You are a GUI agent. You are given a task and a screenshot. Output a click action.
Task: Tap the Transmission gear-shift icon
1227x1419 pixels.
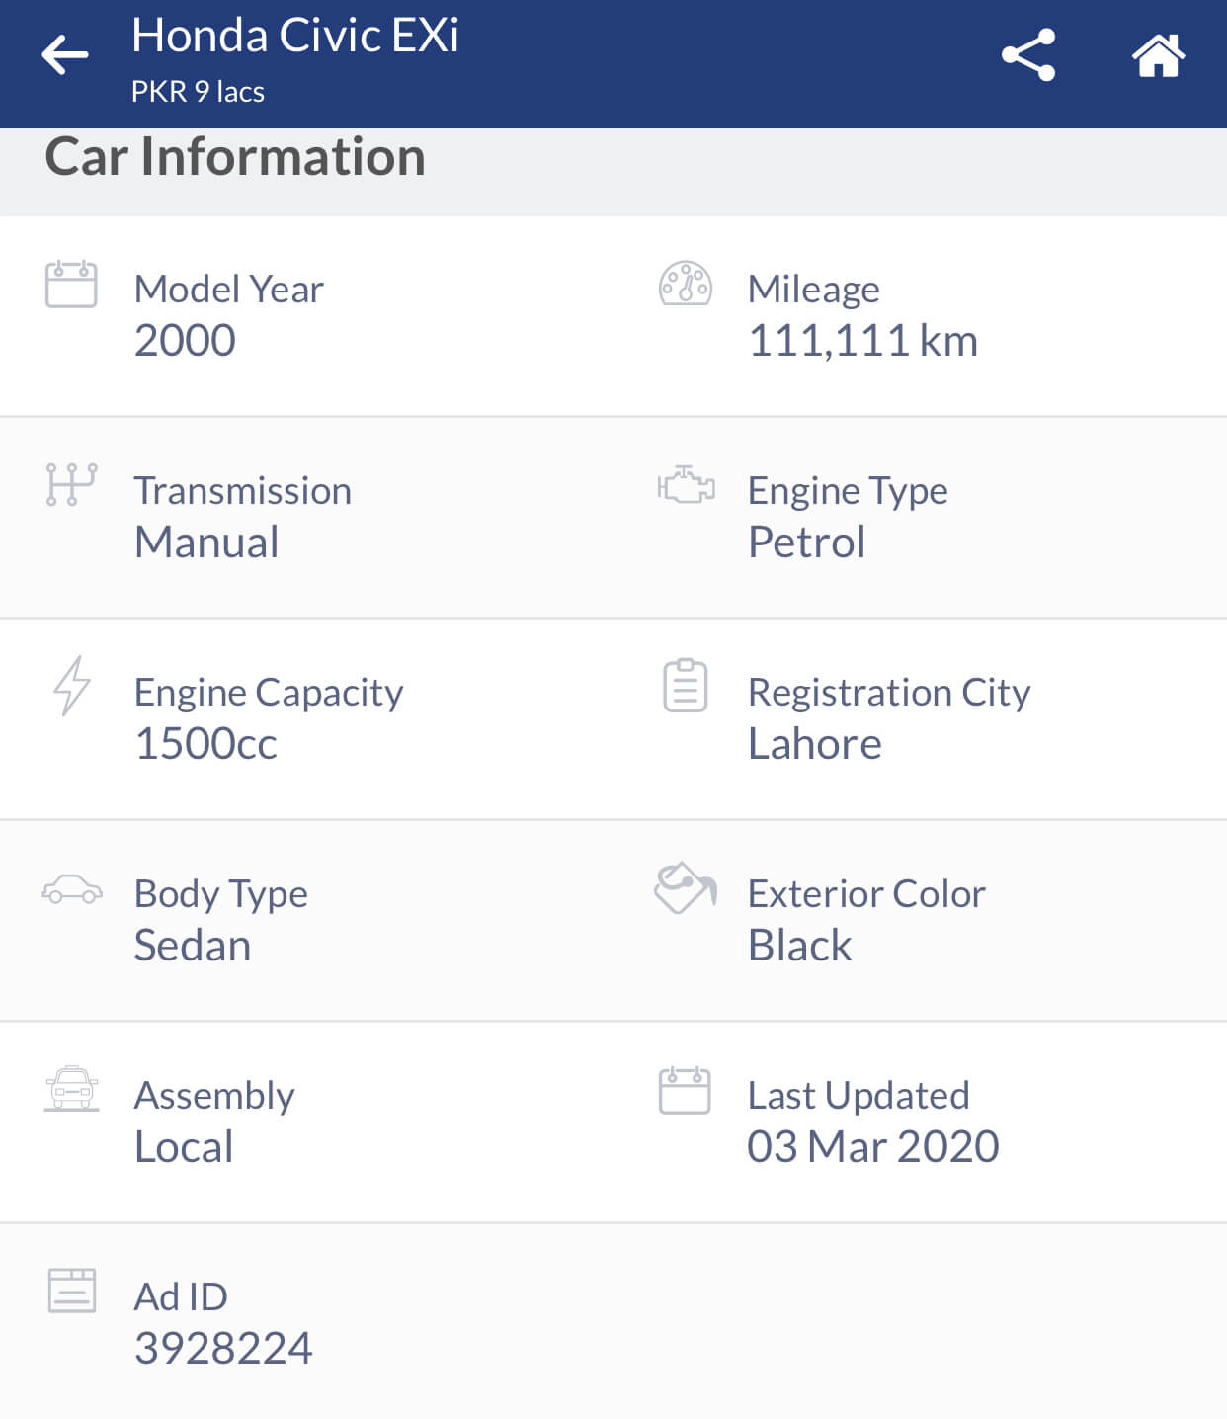71,485
